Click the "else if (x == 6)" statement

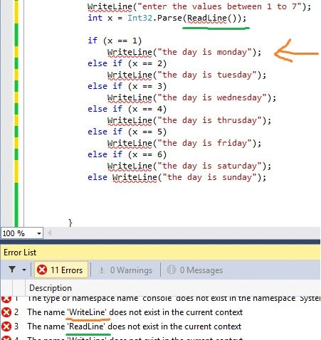click(x=127, y=154)
